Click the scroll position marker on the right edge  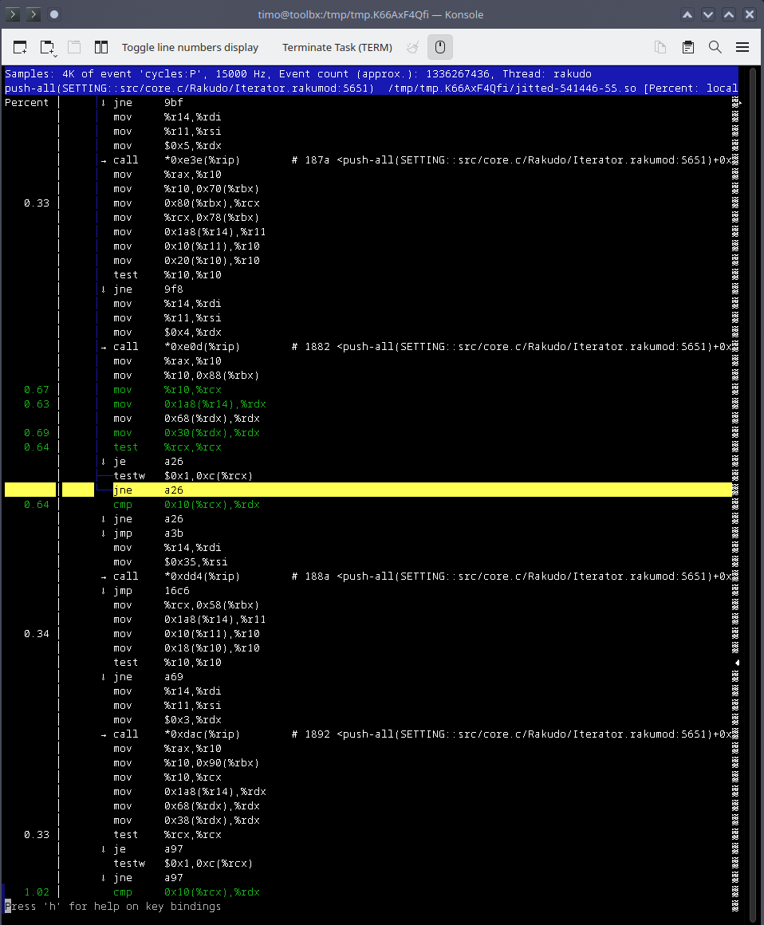(738, 662)
